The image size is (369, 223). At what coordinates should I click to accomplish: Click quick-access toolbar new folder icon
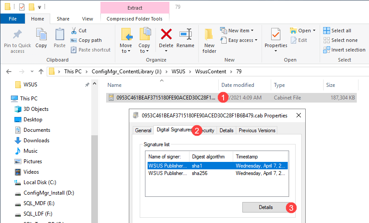click(x=31, y=7)
